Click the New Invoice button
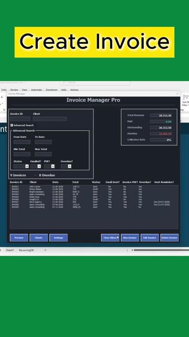This screenshot has height=337, width=189. (x=130, y=237)
